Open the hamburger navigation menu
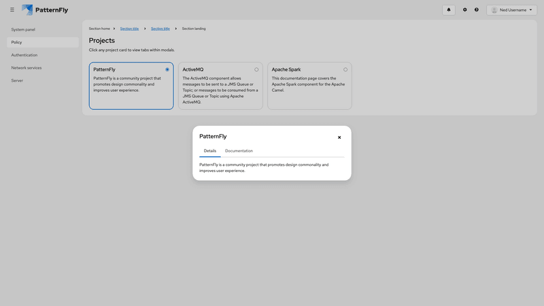Image resolution: width=544 pixels, height=306 pixels. point(12,10)
